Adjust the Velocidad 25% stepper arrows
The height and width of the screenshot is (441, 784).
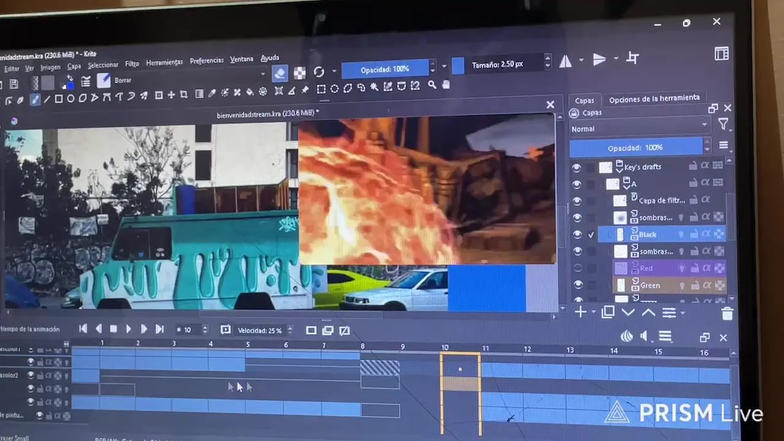coord(290,330)
